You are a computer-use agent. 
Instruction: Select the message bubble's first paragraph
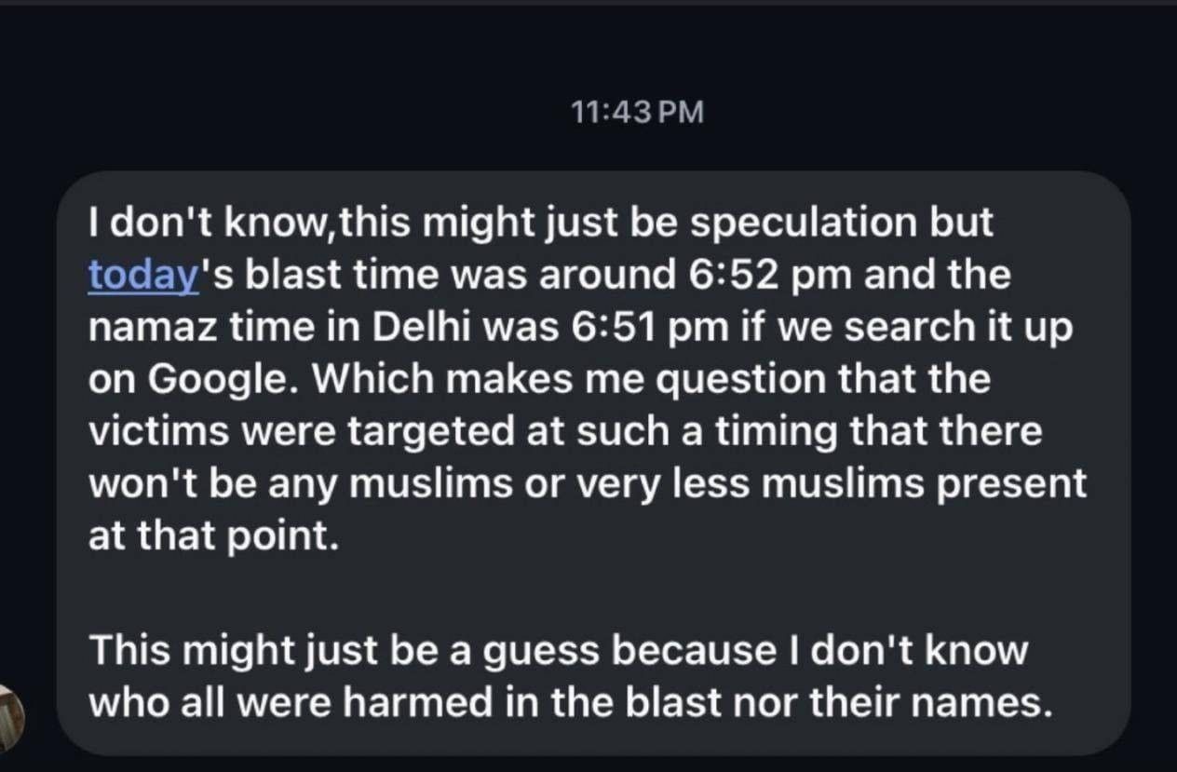click(588, 380)
